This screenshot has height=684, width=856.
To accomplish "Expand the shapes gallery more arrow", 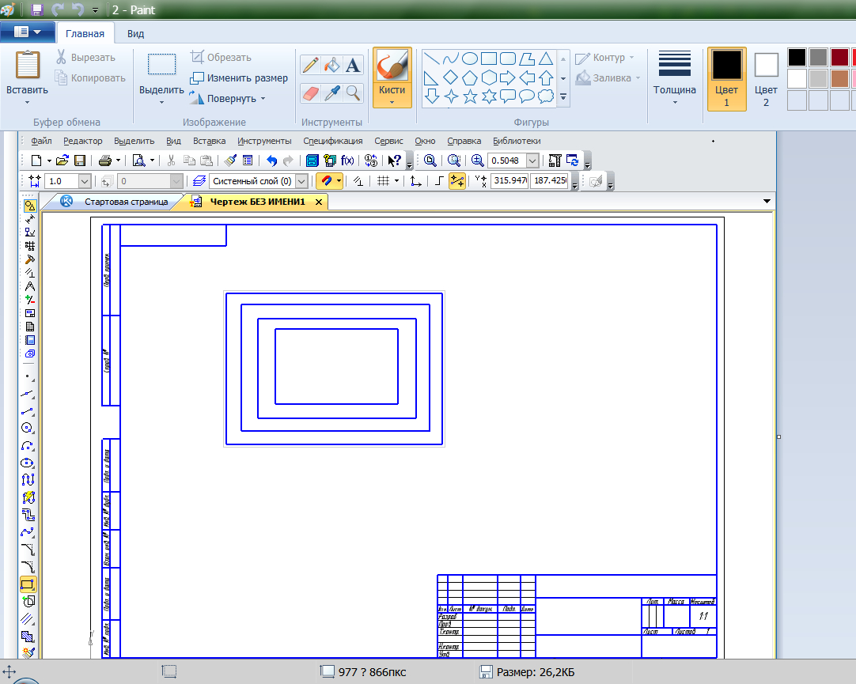I will (x=563, y=97).
